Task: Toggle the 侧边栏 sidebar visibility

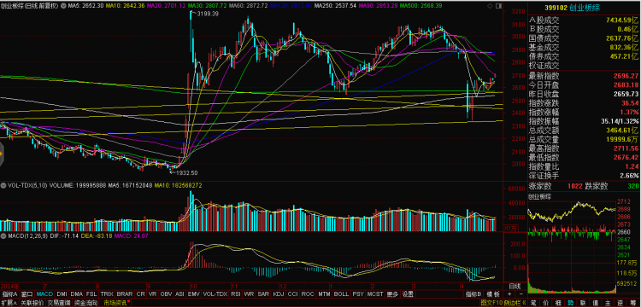Action: point(515,303)
